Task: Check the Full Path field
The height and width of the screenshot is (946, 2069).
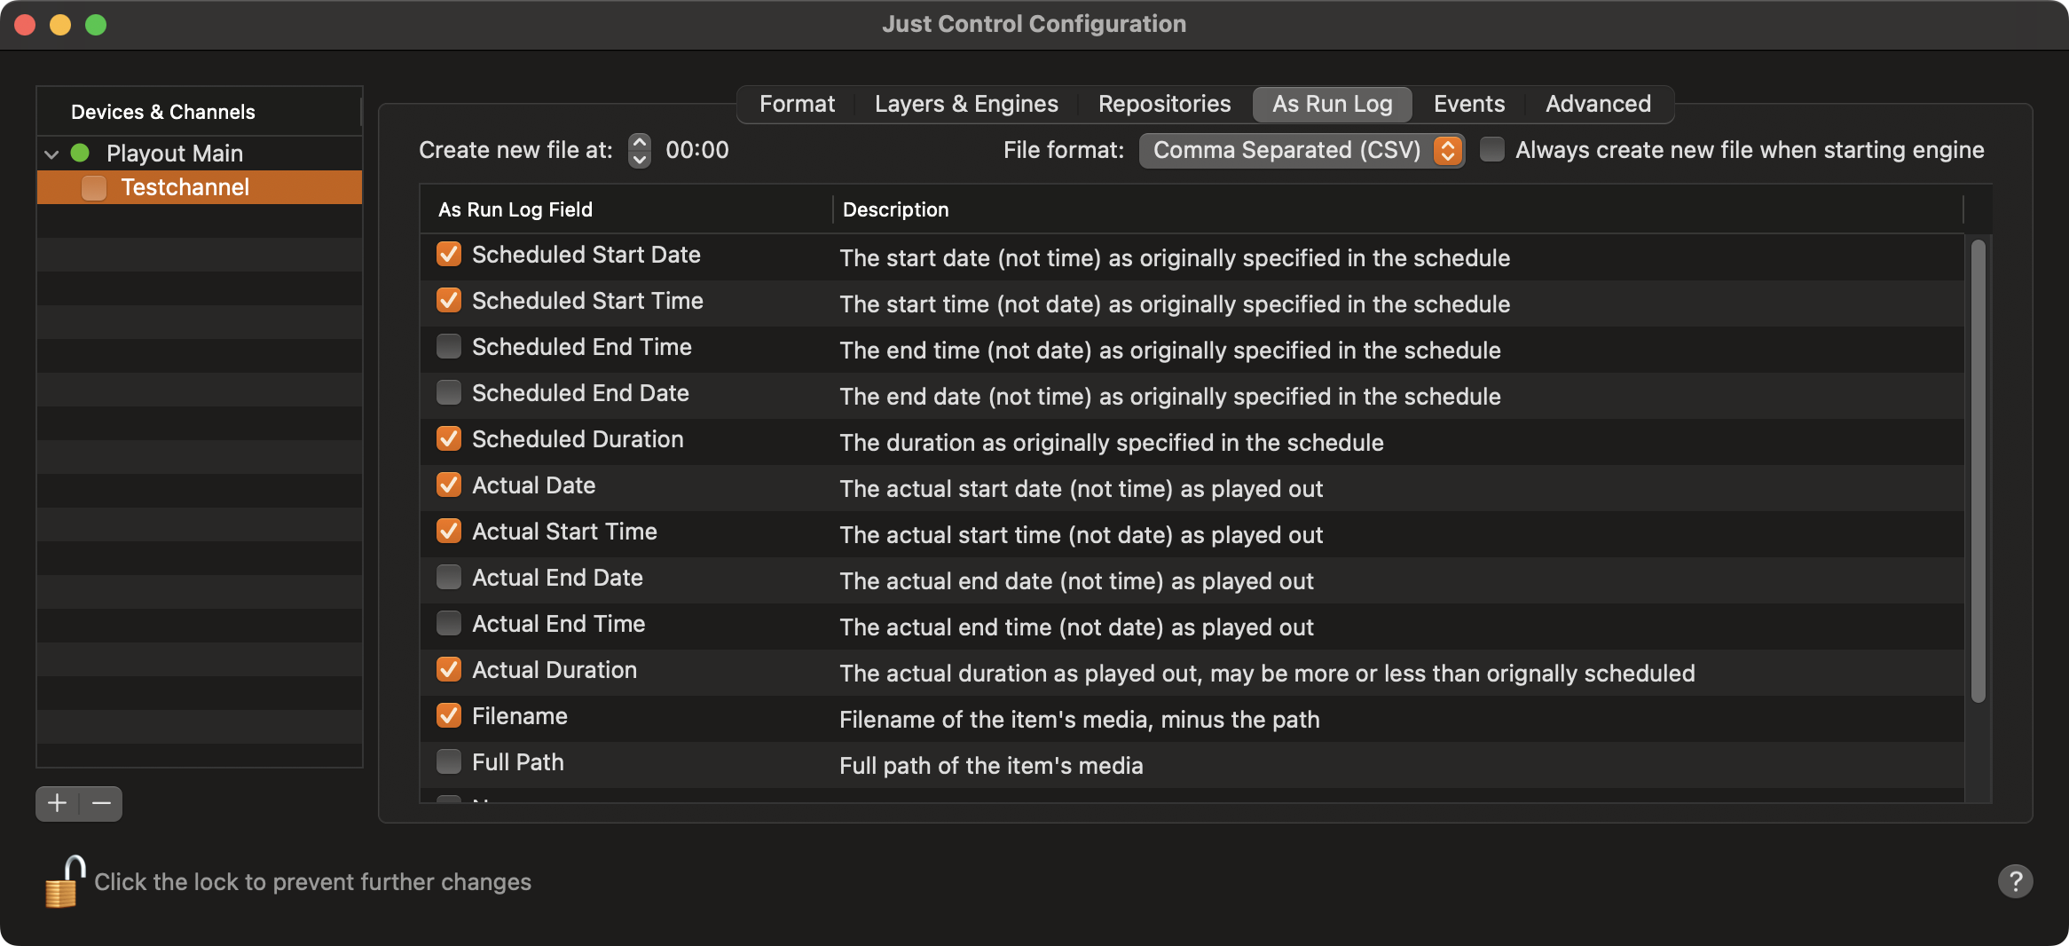Action: [x=449, y=761]
